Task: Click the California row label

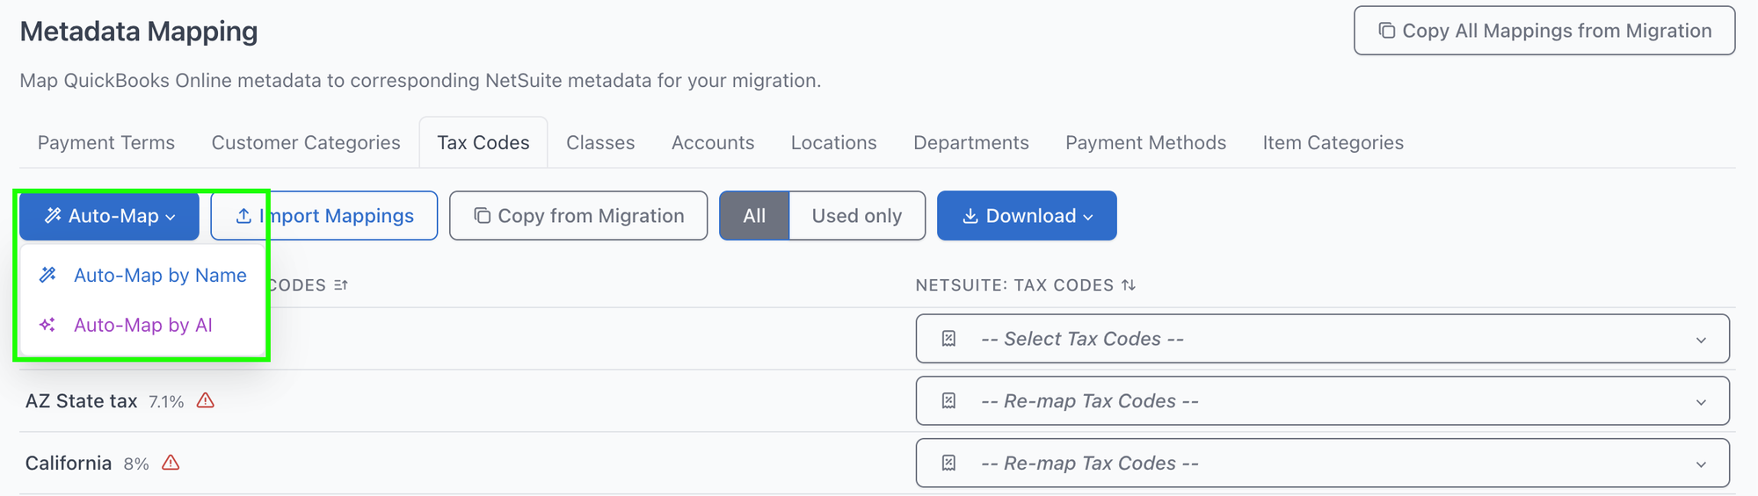Action: coord(69,464)
